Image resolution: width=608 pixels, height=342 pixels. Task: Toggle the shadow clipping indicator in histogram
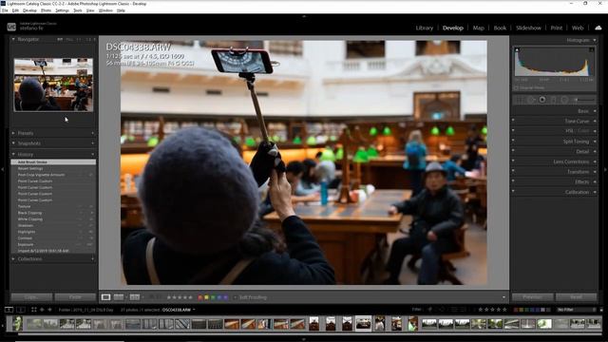517,50
